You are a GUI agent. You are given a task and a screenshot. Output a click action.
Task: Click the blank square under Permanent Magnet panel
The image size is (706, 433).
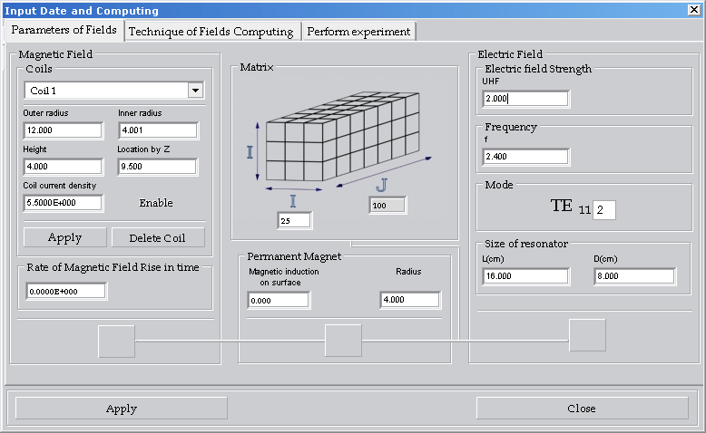(x=343, y=341)
